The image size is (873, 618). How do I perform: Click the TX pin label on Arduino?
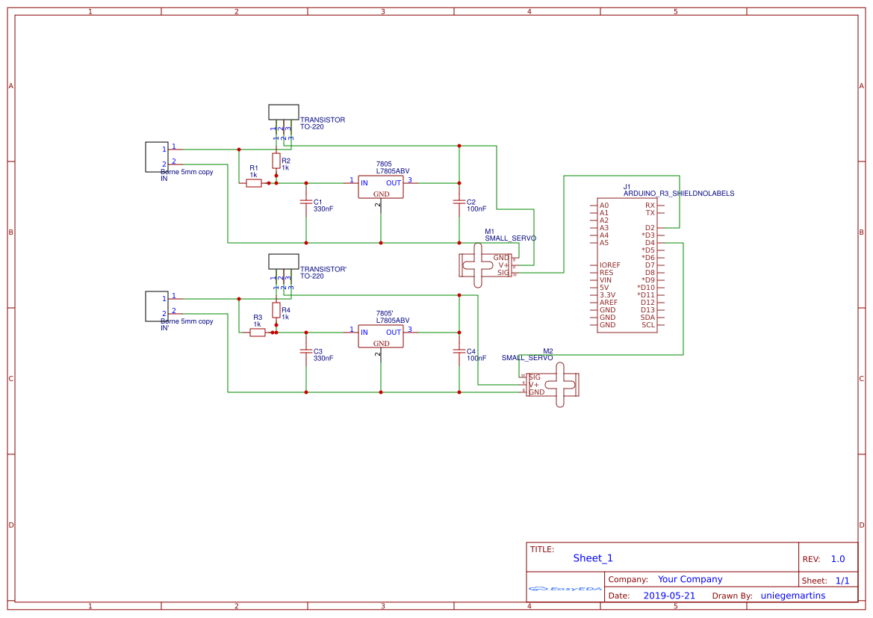click(x=650, y=213)
